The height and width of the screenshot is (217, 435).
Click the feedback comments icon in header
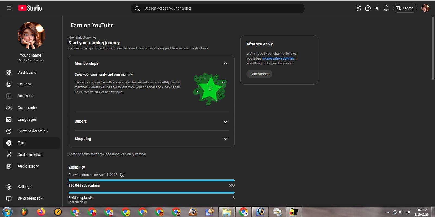358,8
